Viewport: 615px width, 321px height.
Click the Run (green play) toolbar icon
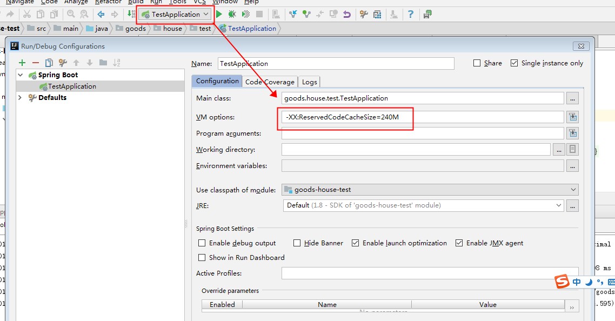(x=219, y=15)
